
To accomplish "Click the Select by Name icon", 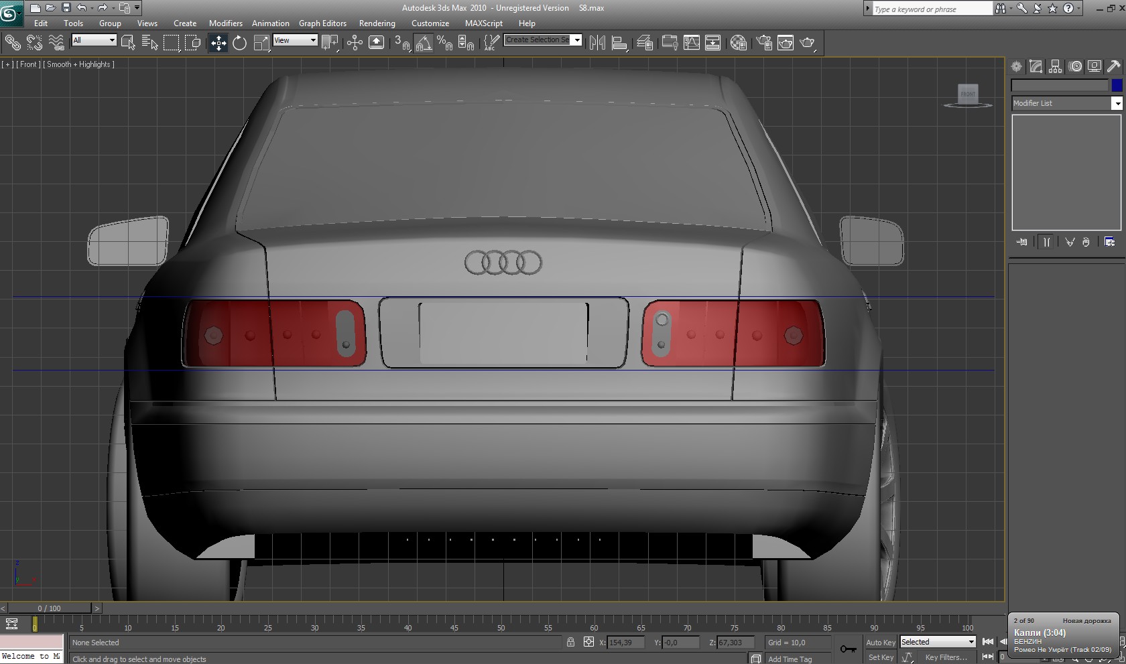I will 150,43.
